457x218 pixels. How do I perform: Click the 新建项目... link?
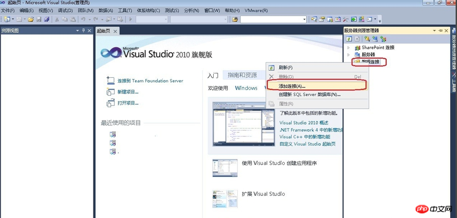[128, 92]
